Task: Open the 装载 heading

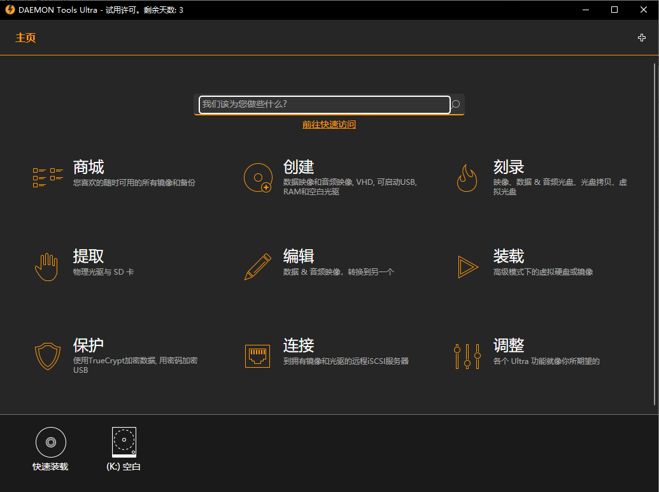Action: 509,256
